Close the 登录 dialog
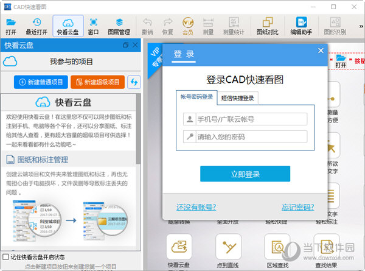 point(321,51)
